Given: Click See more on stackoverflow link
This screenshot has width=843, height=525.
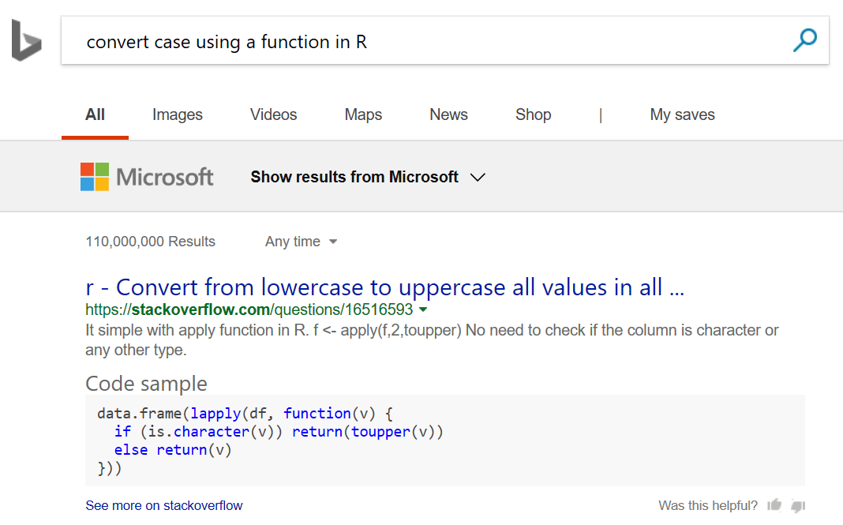Looking at the screenshot, I should [x=164, y=505].
